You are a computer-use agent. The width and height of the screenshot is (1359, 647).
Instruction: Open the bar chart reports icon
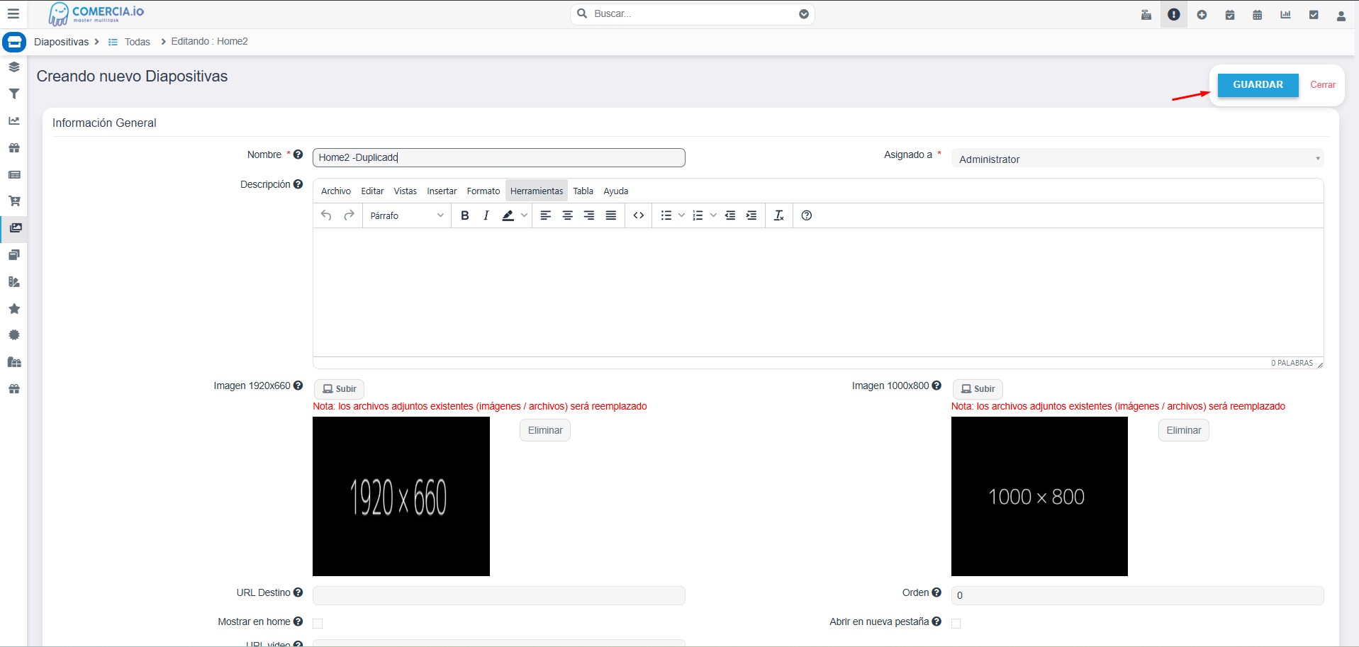tap(1285, 15)
